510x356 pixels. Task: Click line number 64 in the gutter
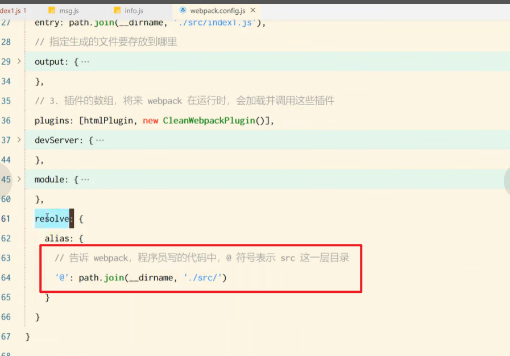[x=6, y=278]
